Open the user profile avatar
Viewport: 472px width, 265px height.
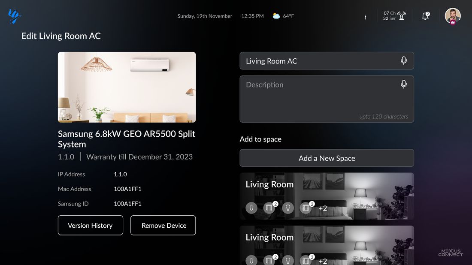(x=453, y=16)
